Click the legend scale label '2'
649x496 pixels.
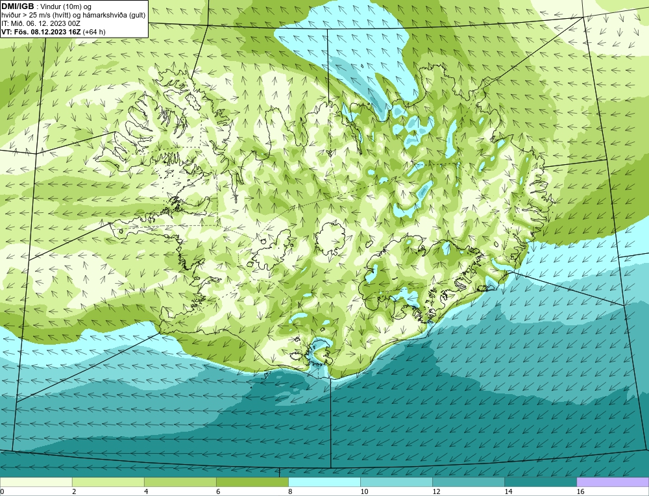(x=74, y=491)
